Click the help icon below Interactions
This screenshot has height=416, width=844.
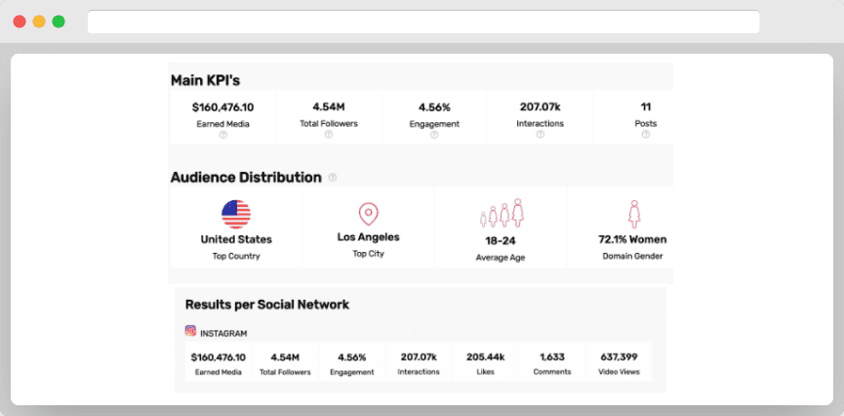(540, 135)
